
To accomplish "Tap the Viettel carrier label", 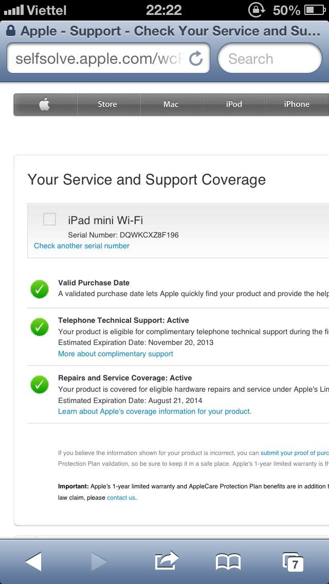I will coord(47,10).
